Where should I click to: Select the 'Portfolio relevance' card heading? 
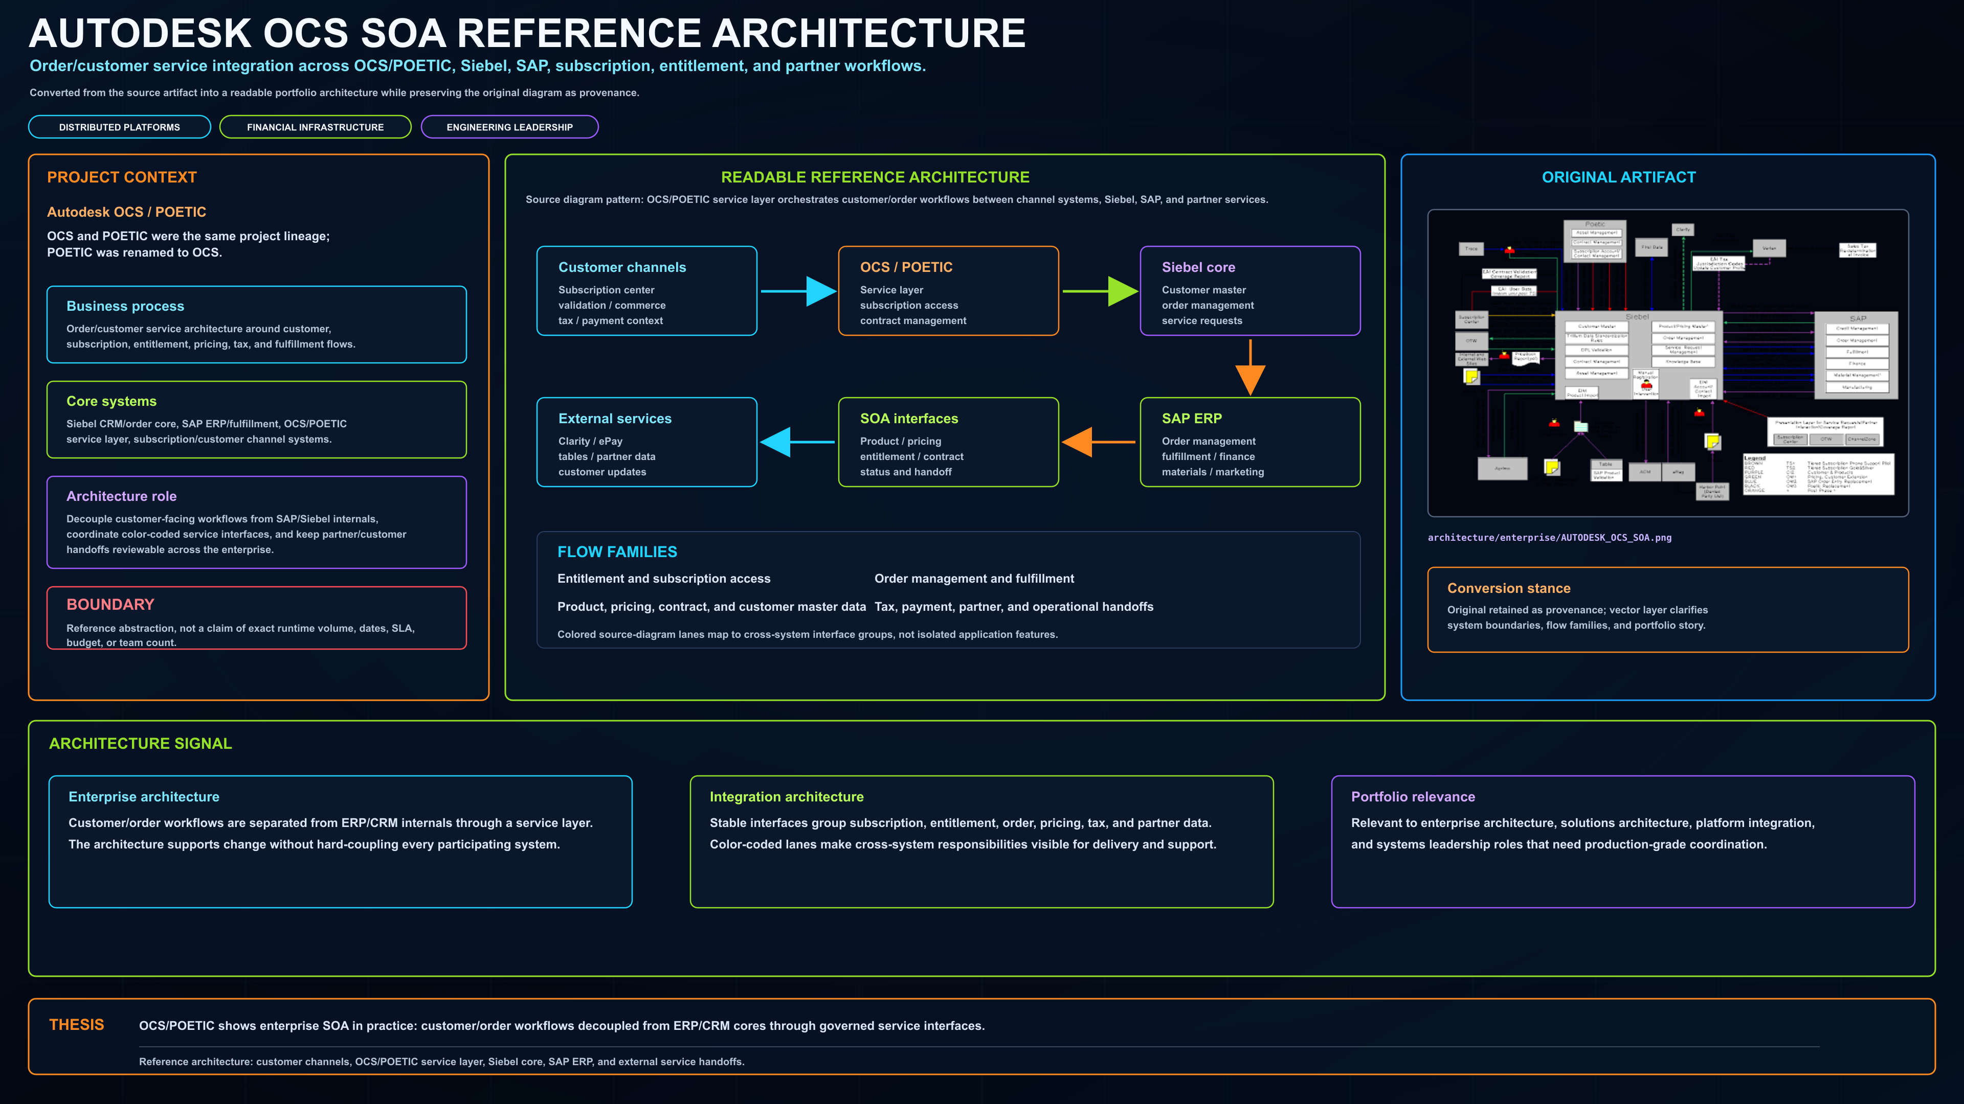click(x=1413, y=797)
